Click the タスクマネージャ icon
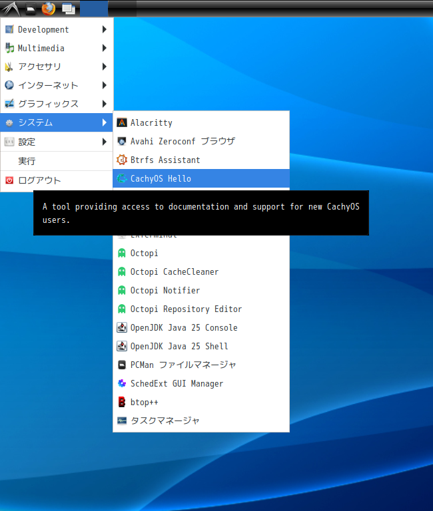433x511 pixels. tap(122, 421)
